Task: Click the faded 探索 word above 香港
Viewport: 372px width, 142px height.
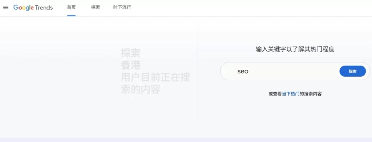Action: [x=131, y=53]
